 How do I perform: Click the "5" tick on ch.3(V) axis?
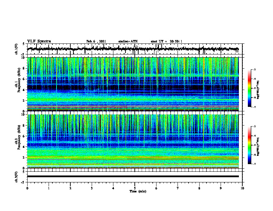click(24, 172)
